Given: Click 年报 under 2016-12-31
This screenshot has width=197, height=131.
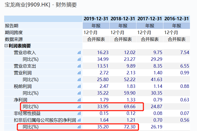Looking at the screenshot, I should (x=177, y=26).
